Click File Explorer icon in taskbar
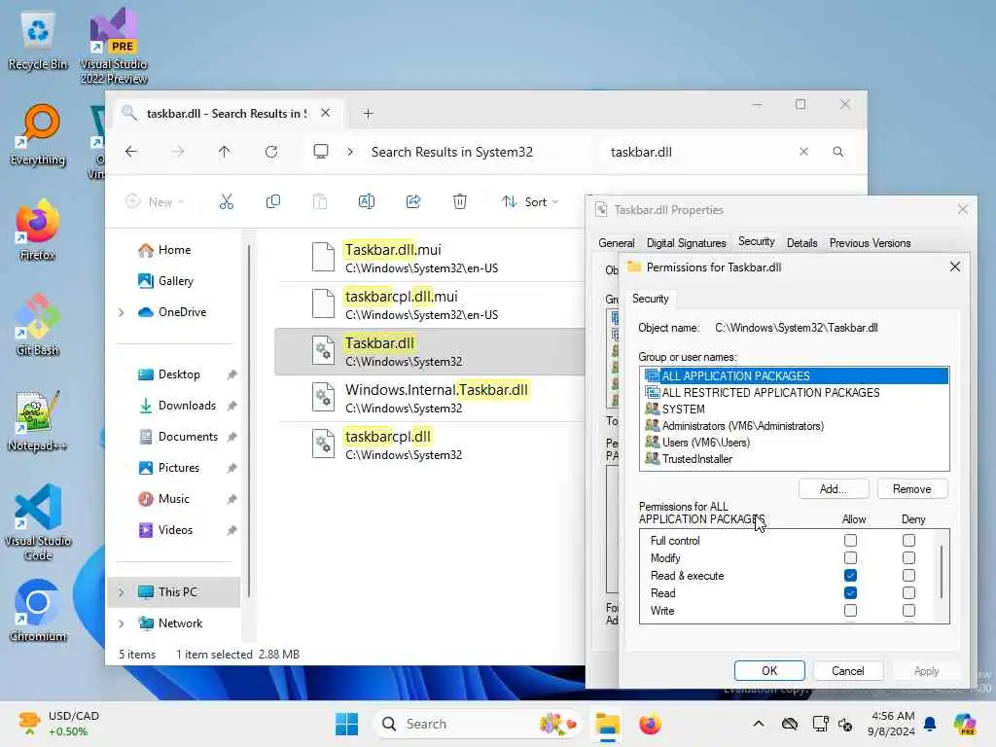The width and height of the screenshot is (996, 747). [x=607, y=724]
